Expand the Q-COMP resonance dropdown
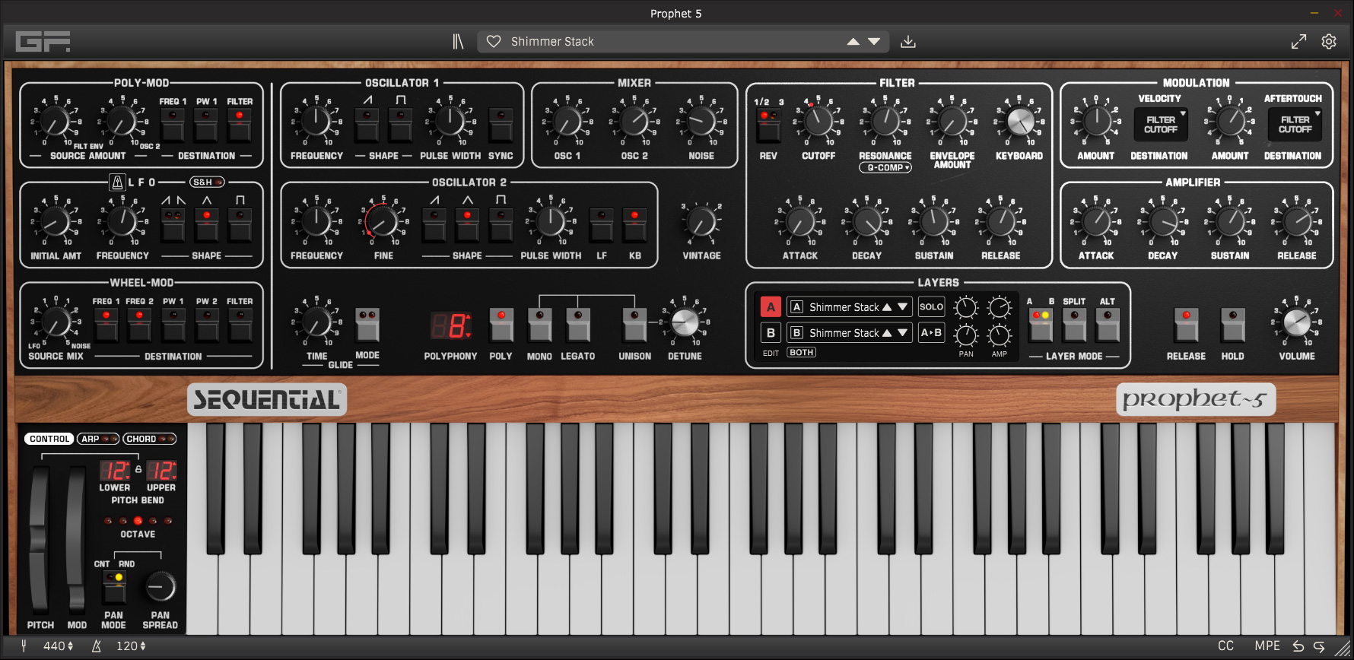 point(885,168)
